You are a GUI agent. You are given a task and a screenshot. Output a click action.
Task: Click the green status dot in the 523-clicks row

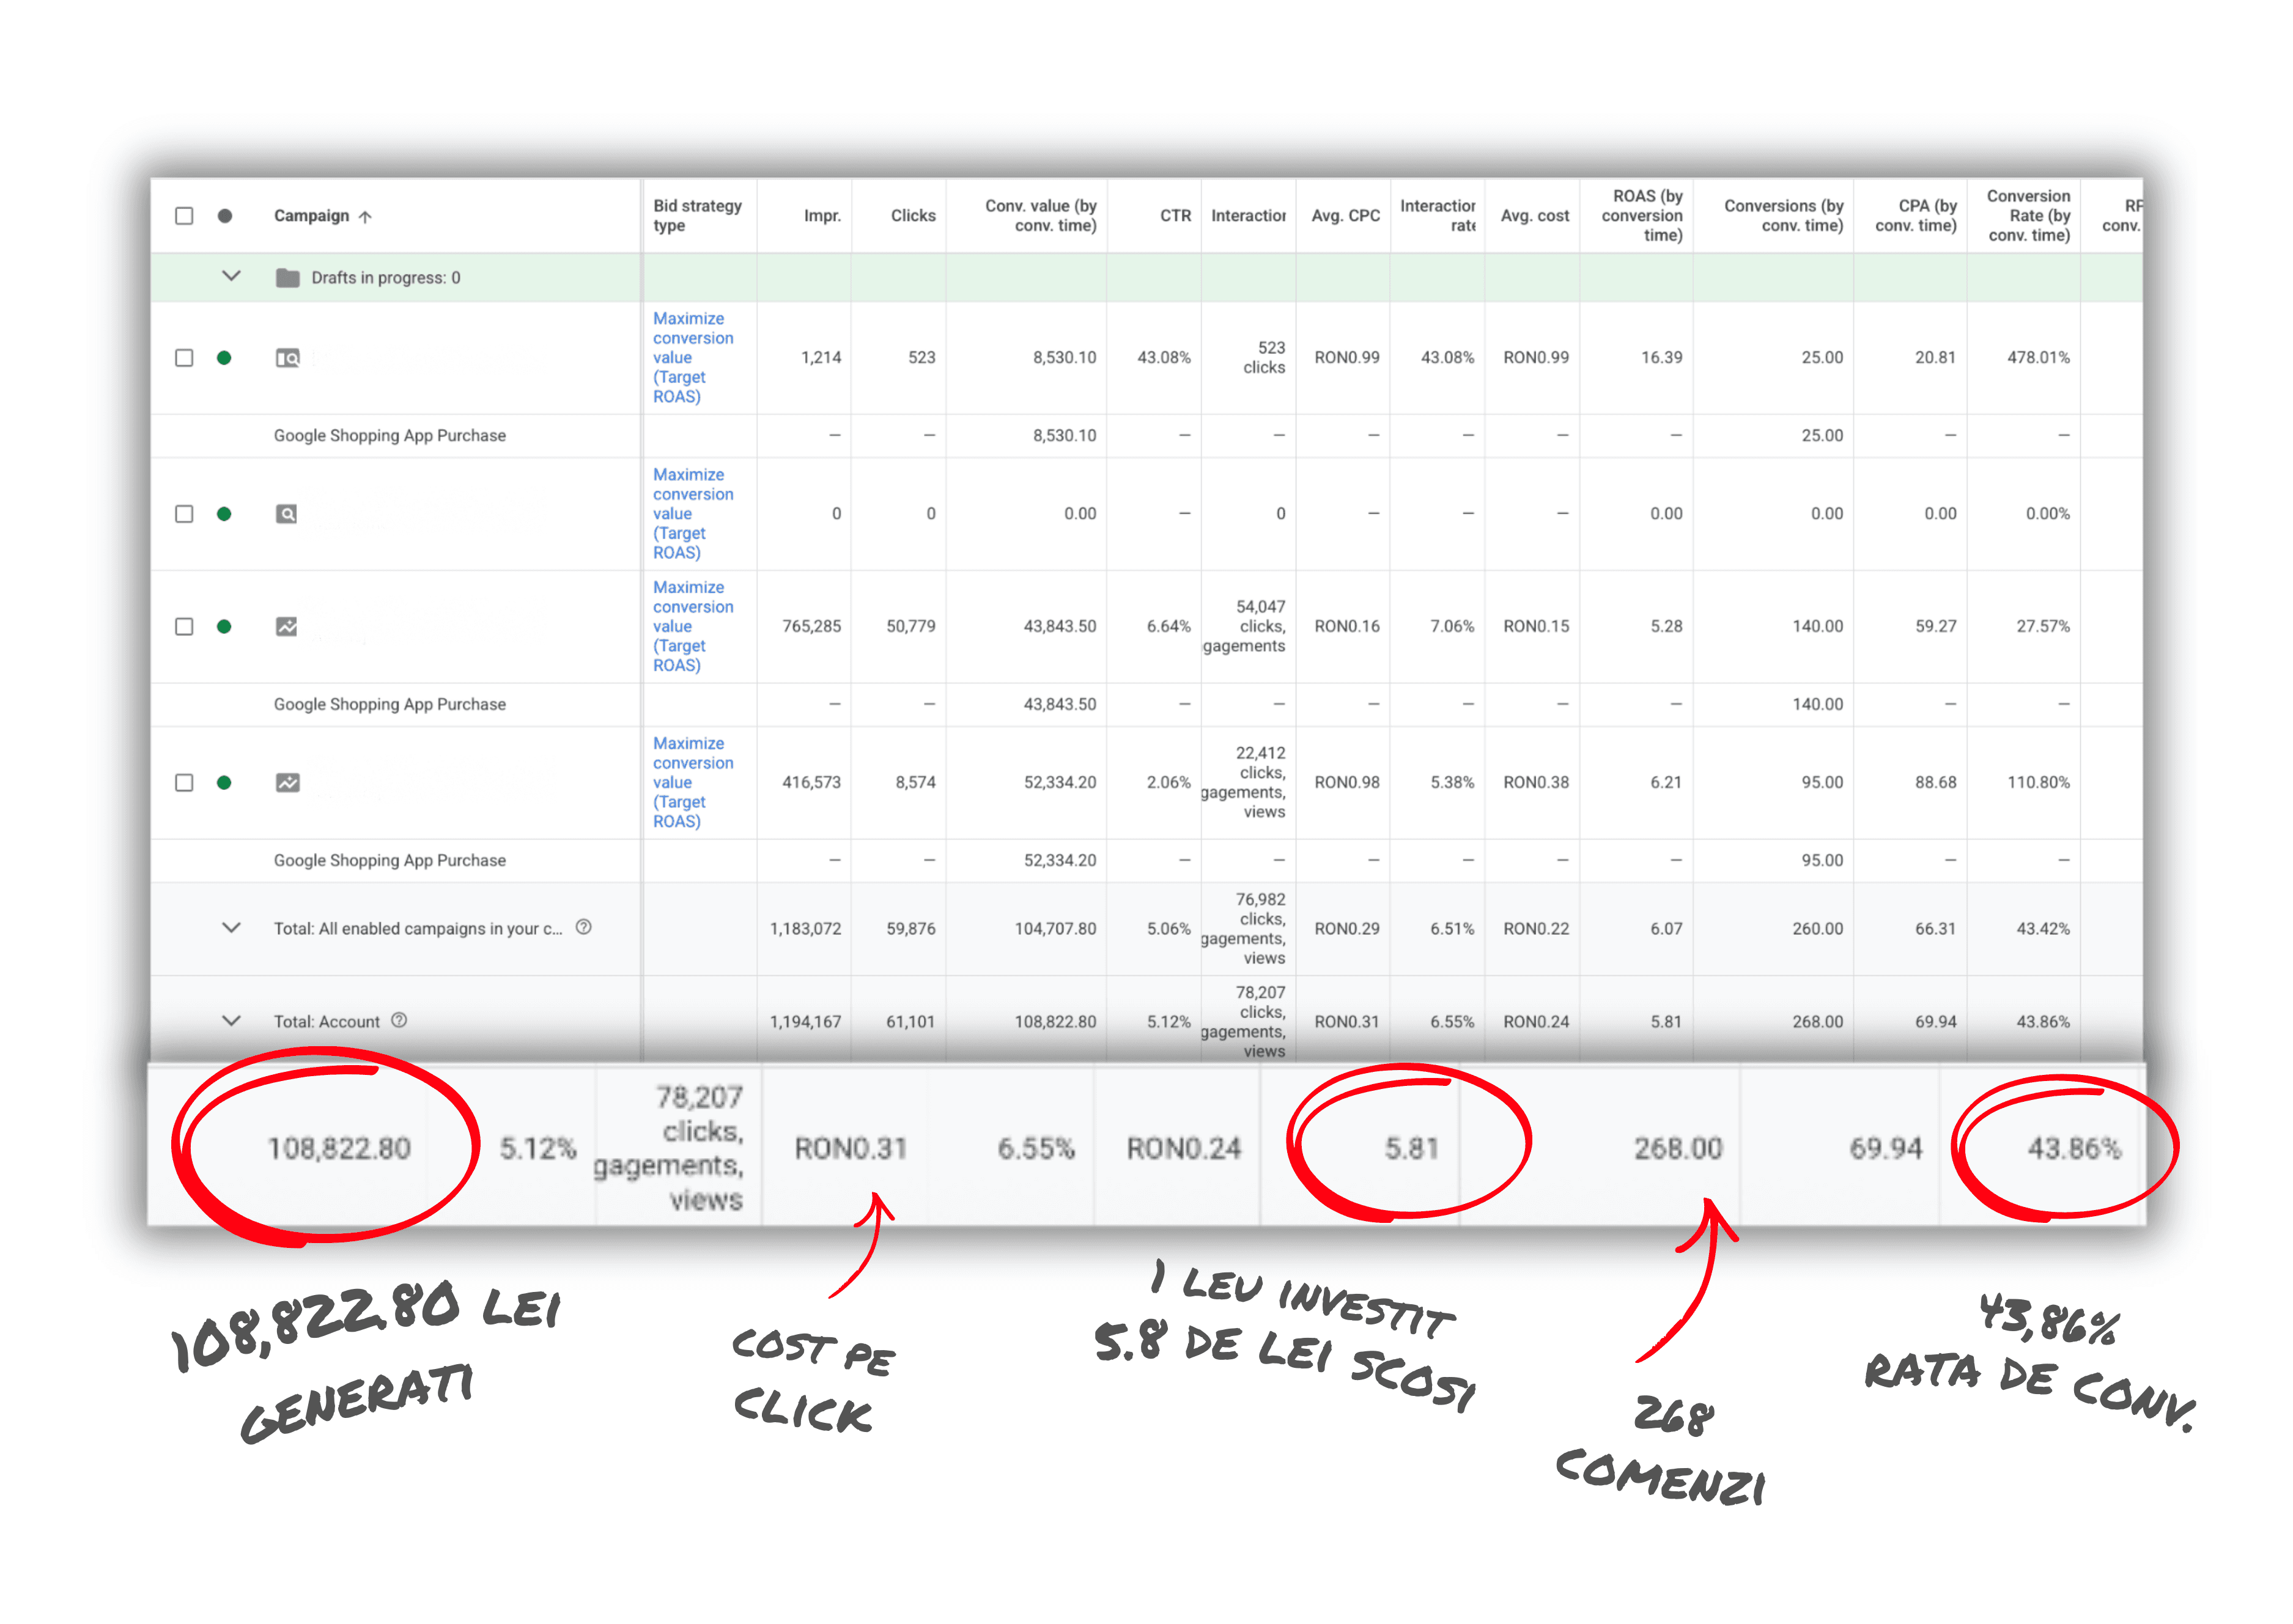click(x=224, y=358)
